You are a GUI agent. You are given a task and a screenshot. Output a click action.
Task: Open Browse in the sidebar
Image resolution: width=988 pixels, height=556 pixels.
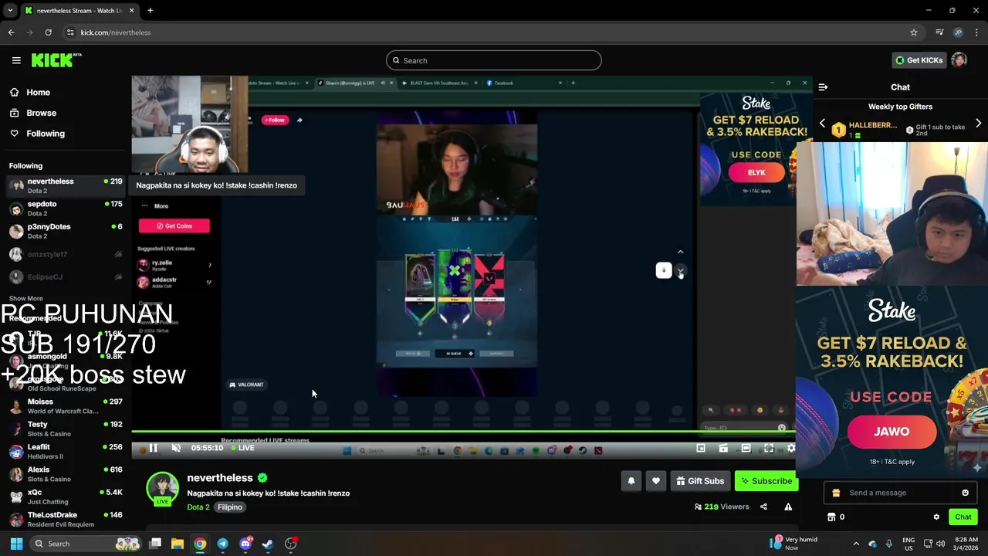[x=41, y=113]
